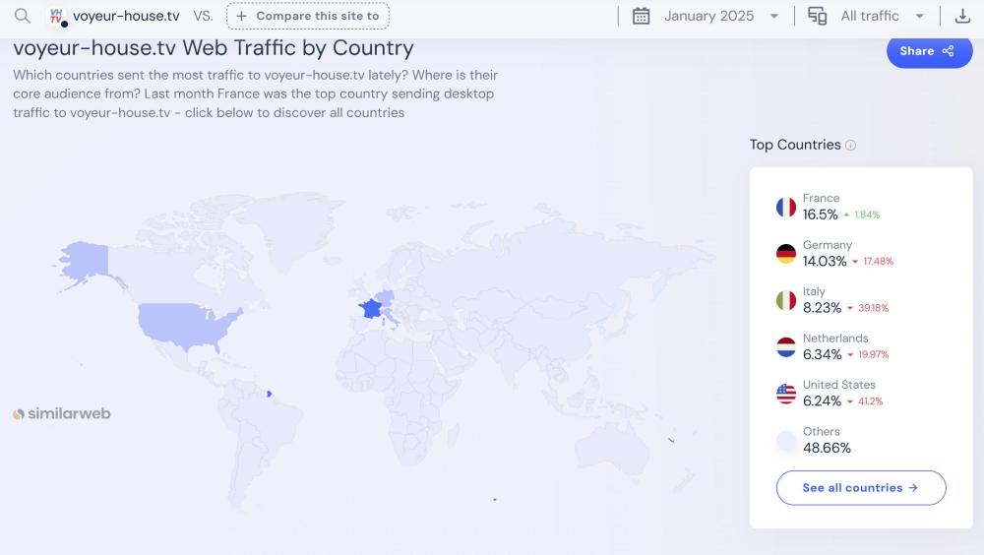Click the voyeur-house.tv site favicon
This screenshot has width=984, height=555.
point(57,16)
